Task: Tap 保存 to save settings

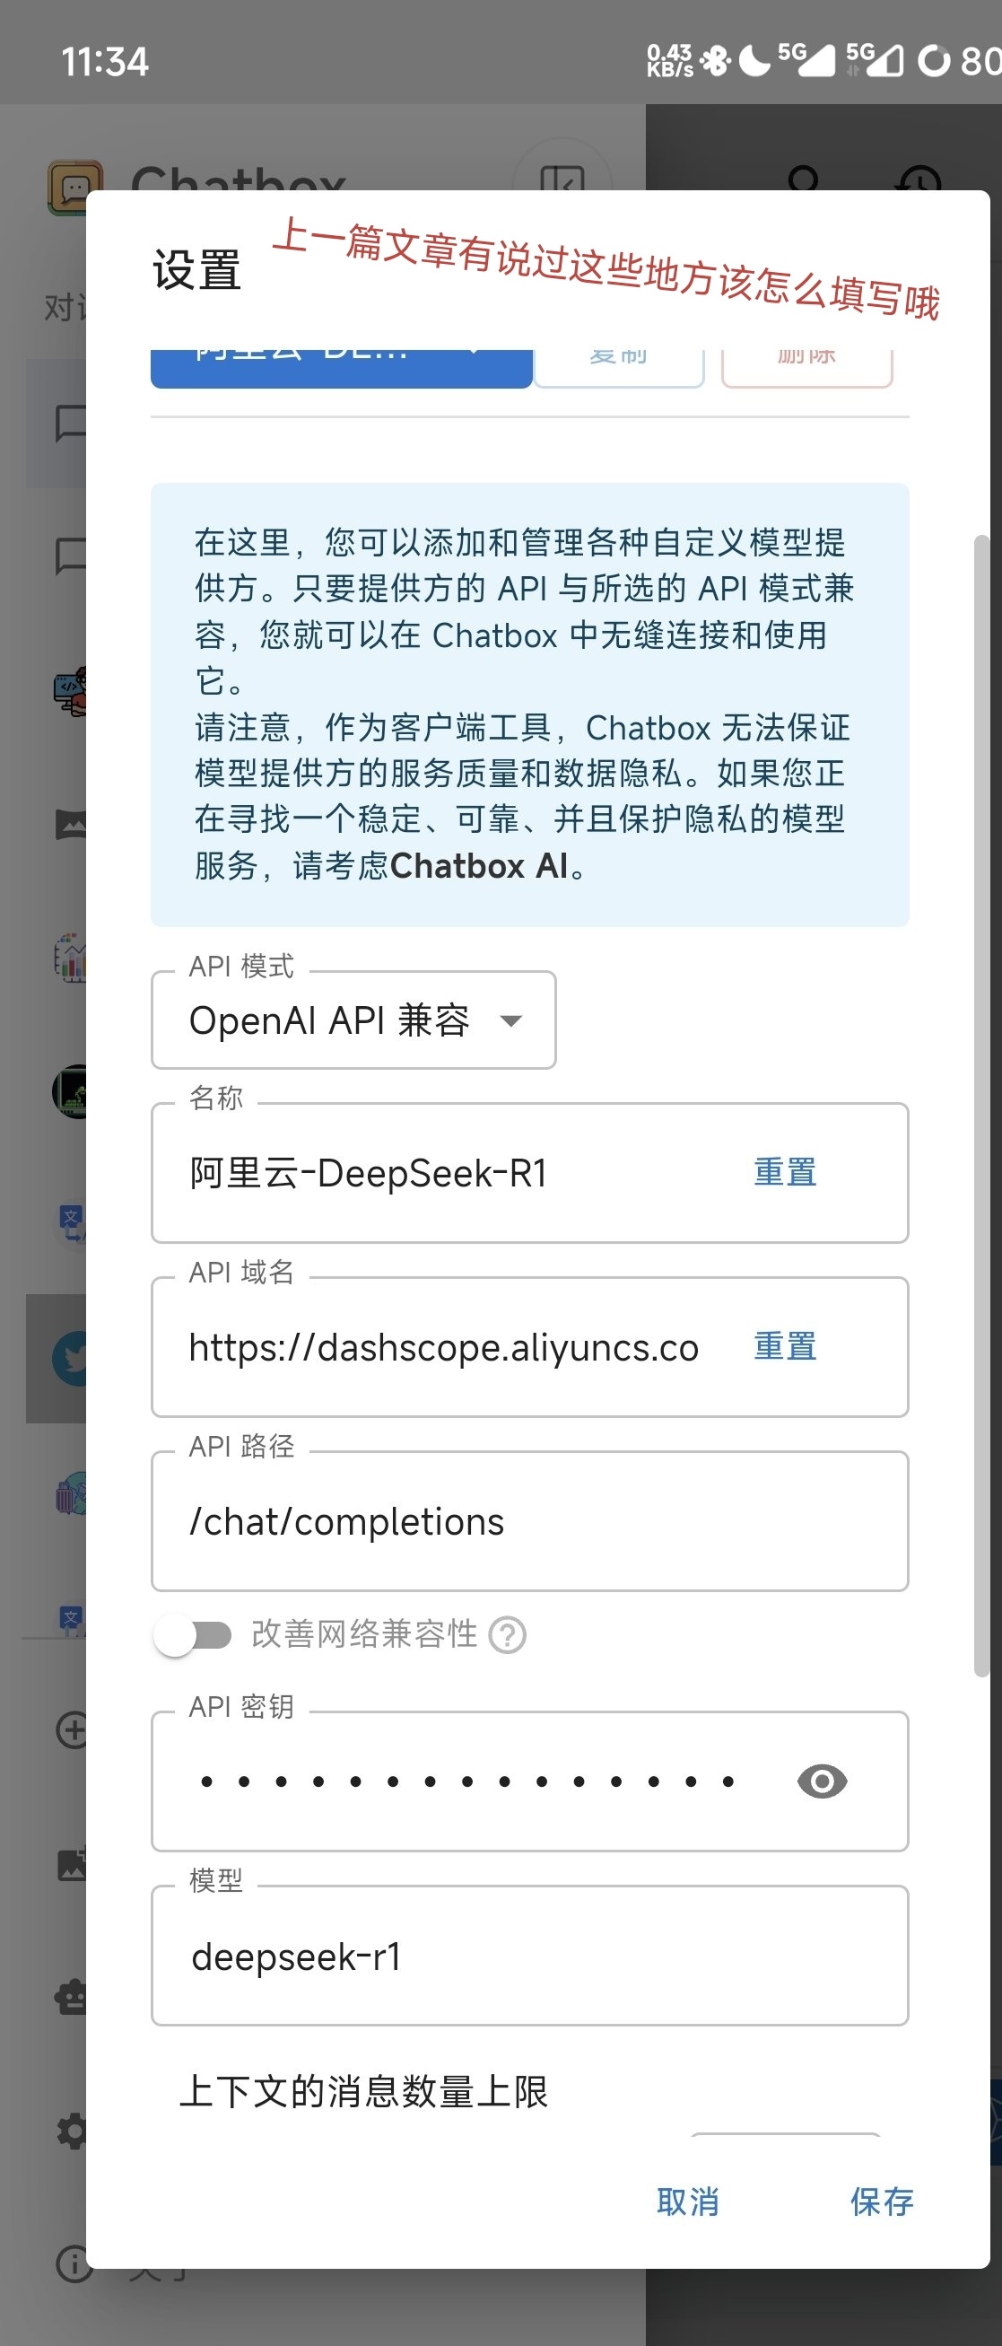Action: [x=881, y=2202]
